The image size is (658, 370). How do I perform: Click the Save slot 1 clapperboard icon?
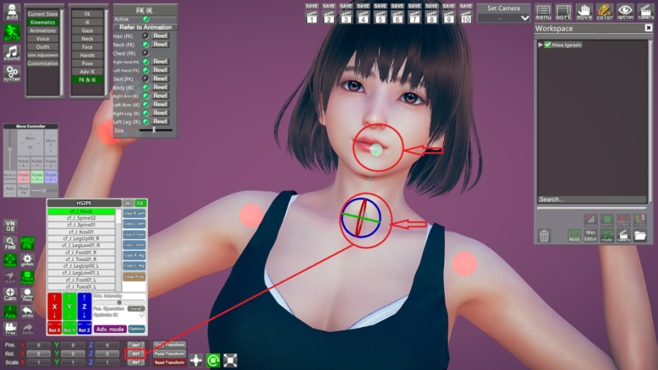311,14
